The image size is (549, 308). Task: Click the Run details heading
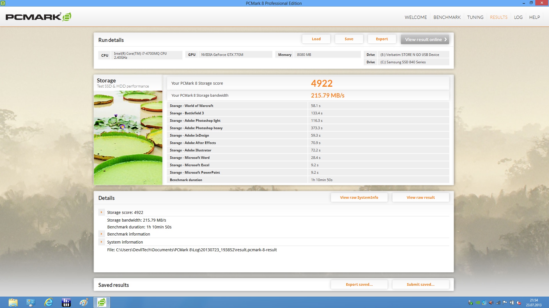tap(111, 40)
